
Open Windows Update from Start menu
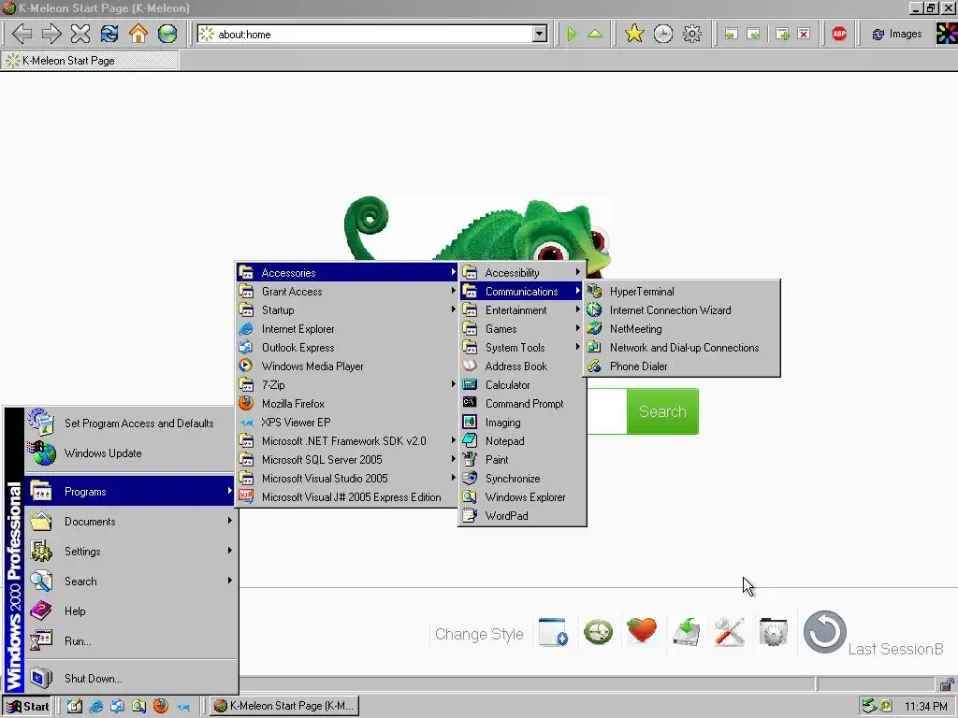click(x=129, y=453)
